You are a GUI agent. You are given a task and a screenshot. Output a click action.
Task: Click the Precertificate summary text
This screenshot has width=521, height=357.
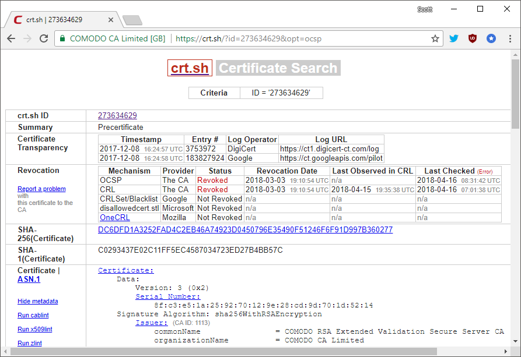click(121, 127)
